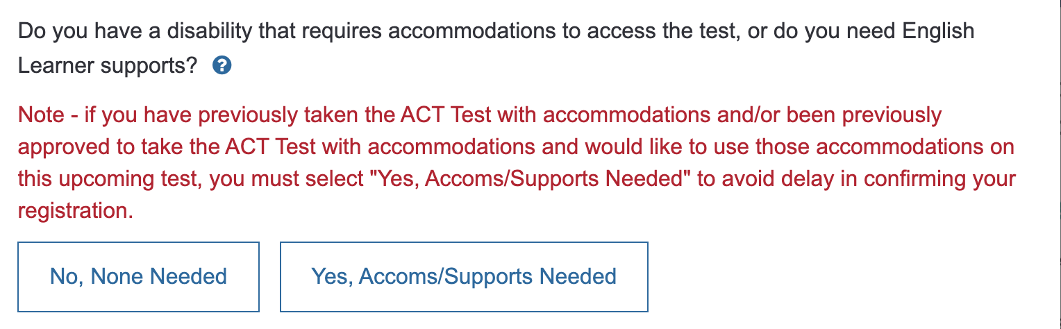Click the accommodations question text
Screen dimensions: 1061x329
point(496,49)
